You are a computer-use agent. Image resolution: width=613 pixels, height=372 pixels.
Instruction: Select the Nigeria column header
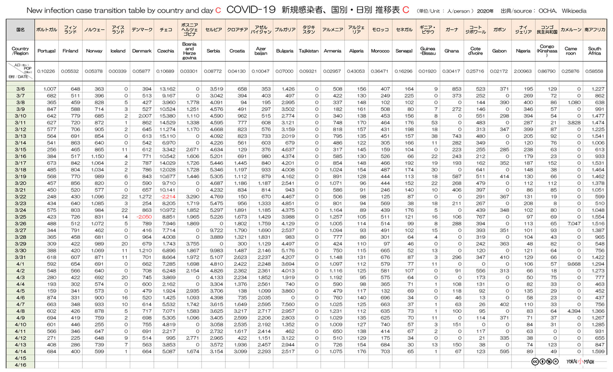[523, 51]
